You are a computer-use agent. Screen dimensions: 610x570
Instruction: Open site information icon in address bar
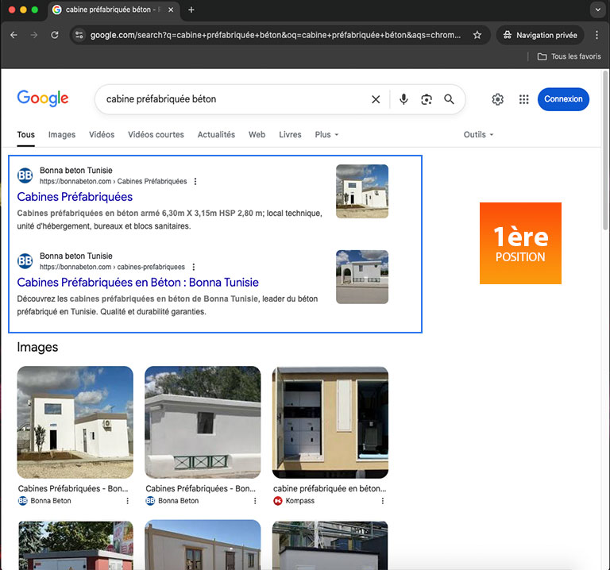[x=79, y=35]
